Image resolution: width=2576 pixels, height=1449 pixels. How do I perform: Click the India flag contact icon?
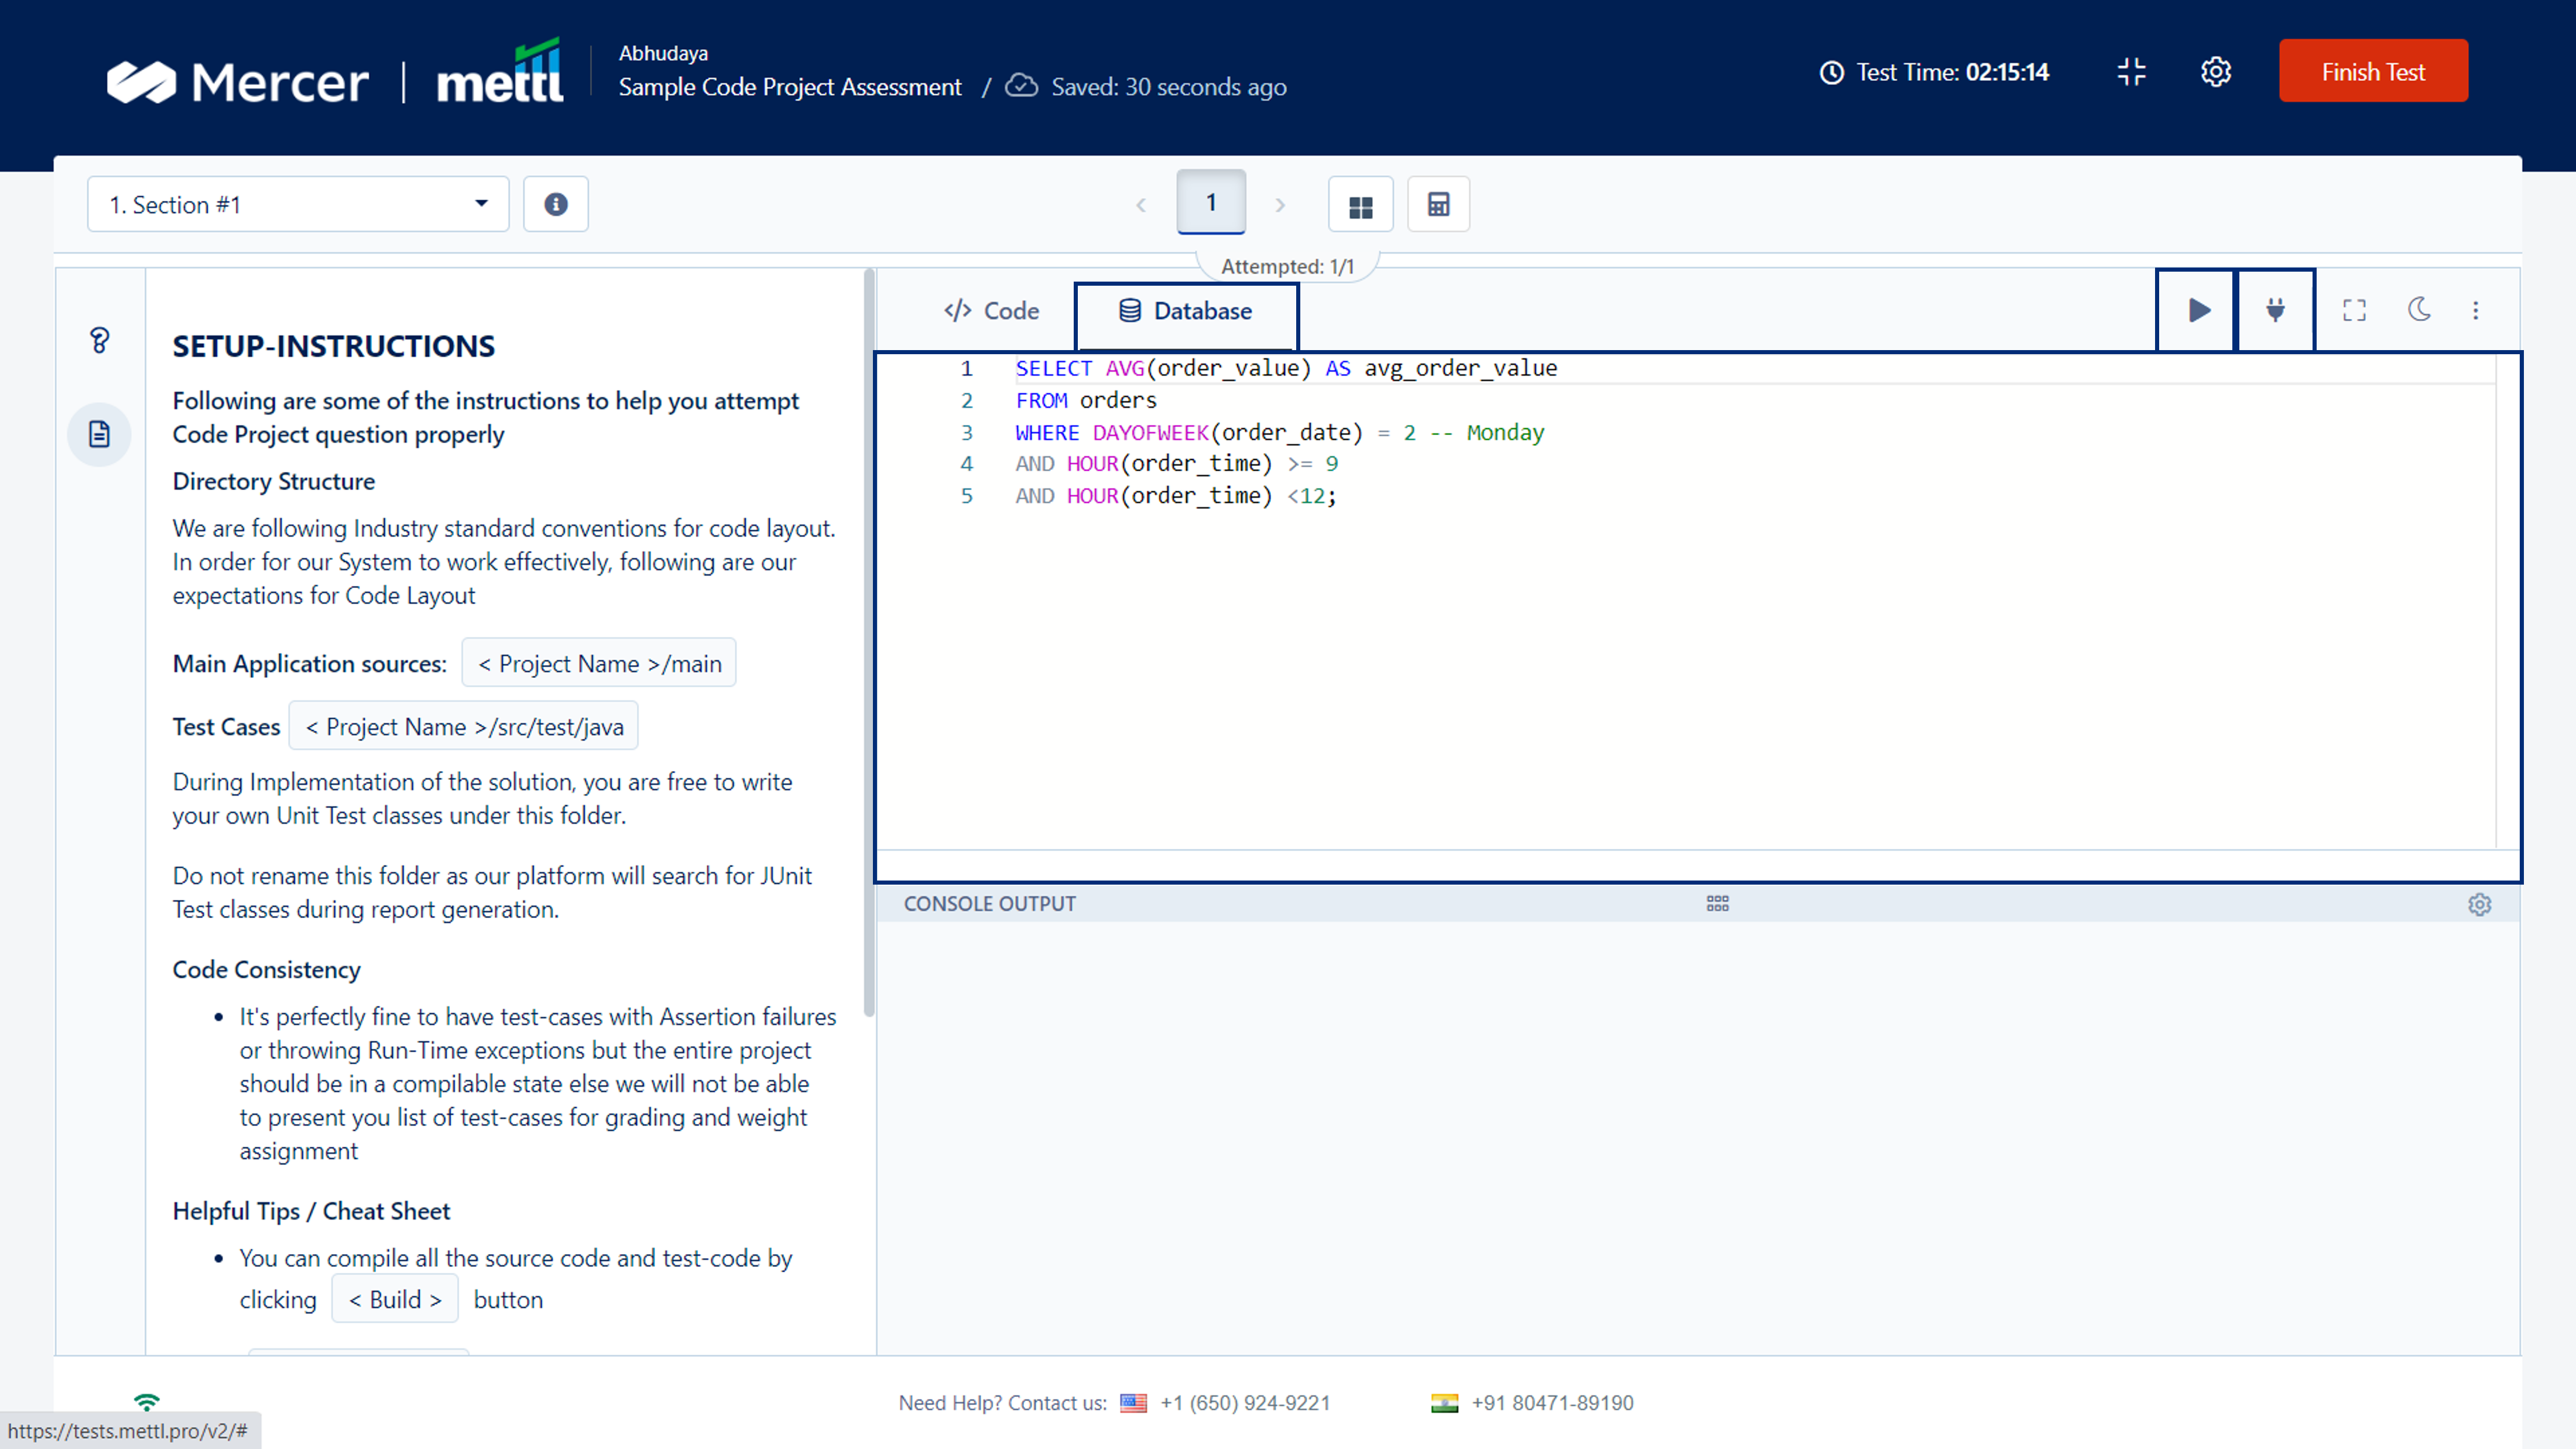click(x=1444, y=1403)
